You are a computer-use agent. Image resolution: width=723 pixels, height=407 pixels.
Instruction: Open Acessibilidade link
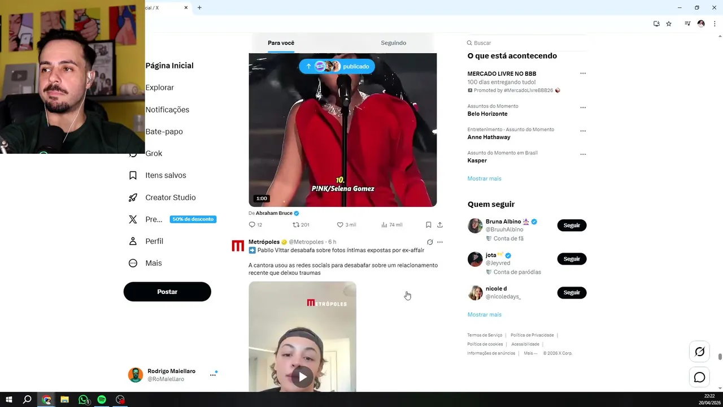525,344
